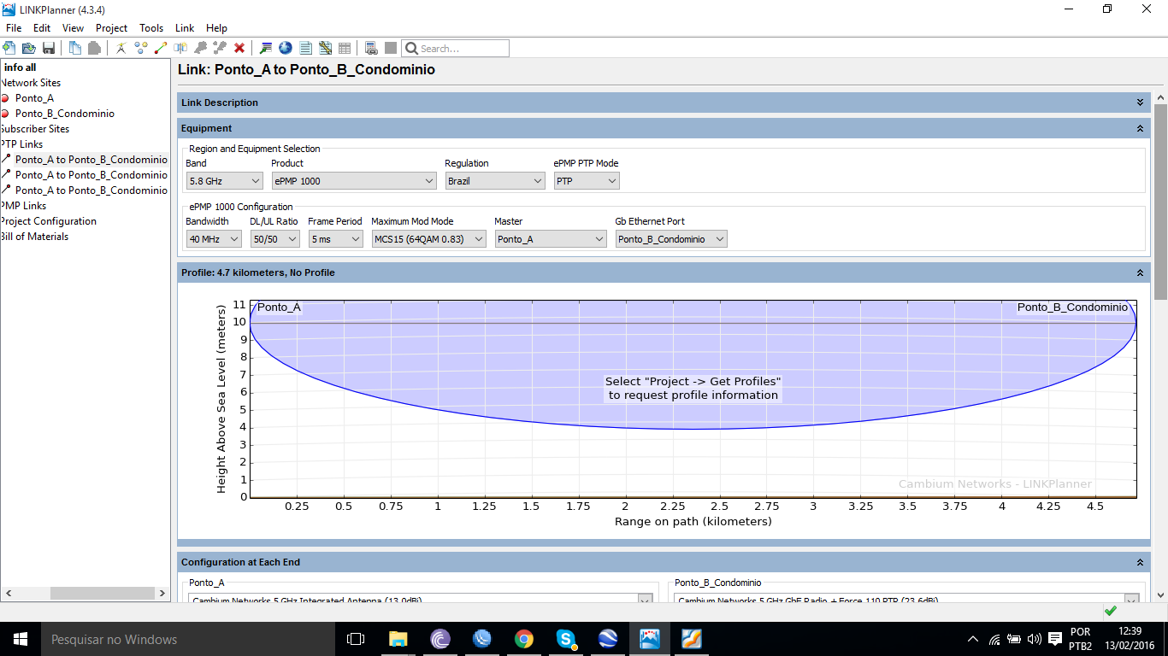The height and width of the screenshot is (656, 1168).
Task: Click the red X delete icon
Action: coord(239,49)
